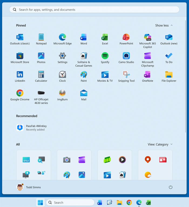Open Mail pinned app
Image resolution: width=189 pixels, height=207 pixels.
[84, 95]
